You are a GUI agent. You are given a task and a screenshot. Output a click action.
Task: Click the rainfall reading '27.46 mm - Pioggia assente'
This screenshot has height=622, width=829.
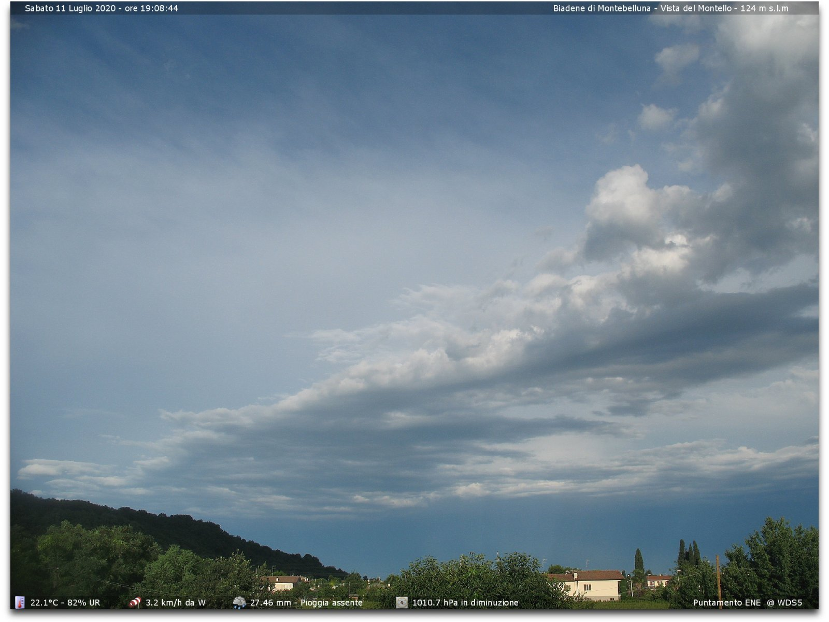[306, 603]
